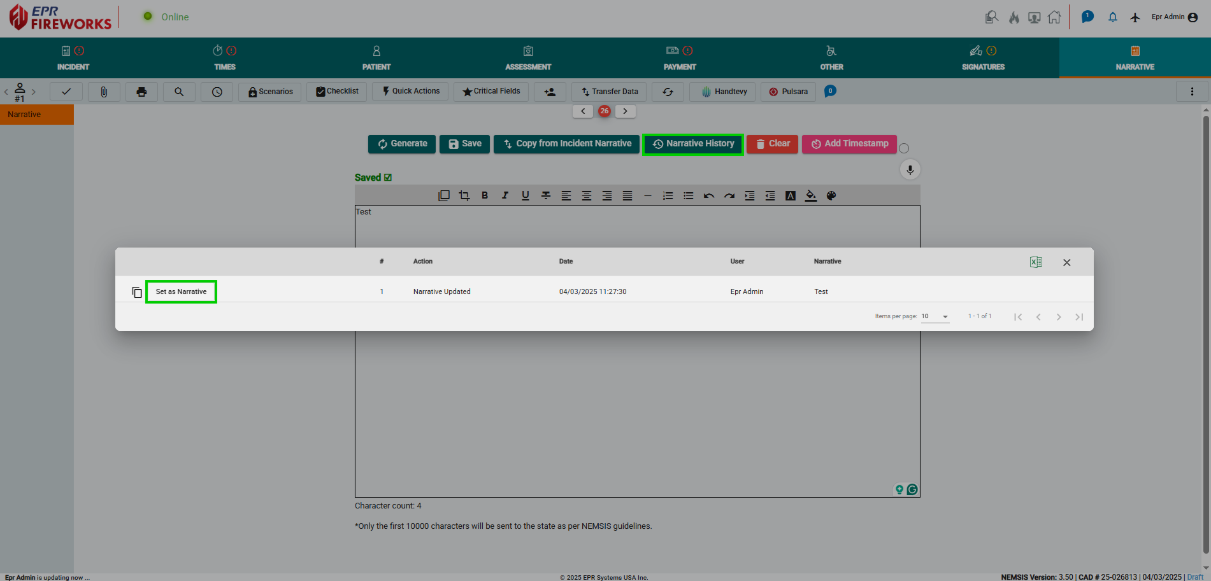Open the text color palette picker
The height and width of the screenshot is (581, 1211).
tap(831, 195)
